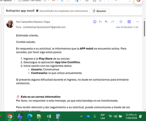146x121 pixels.
Task: Reply to the sender with the single arrow
Action: (x=100, y=22)
